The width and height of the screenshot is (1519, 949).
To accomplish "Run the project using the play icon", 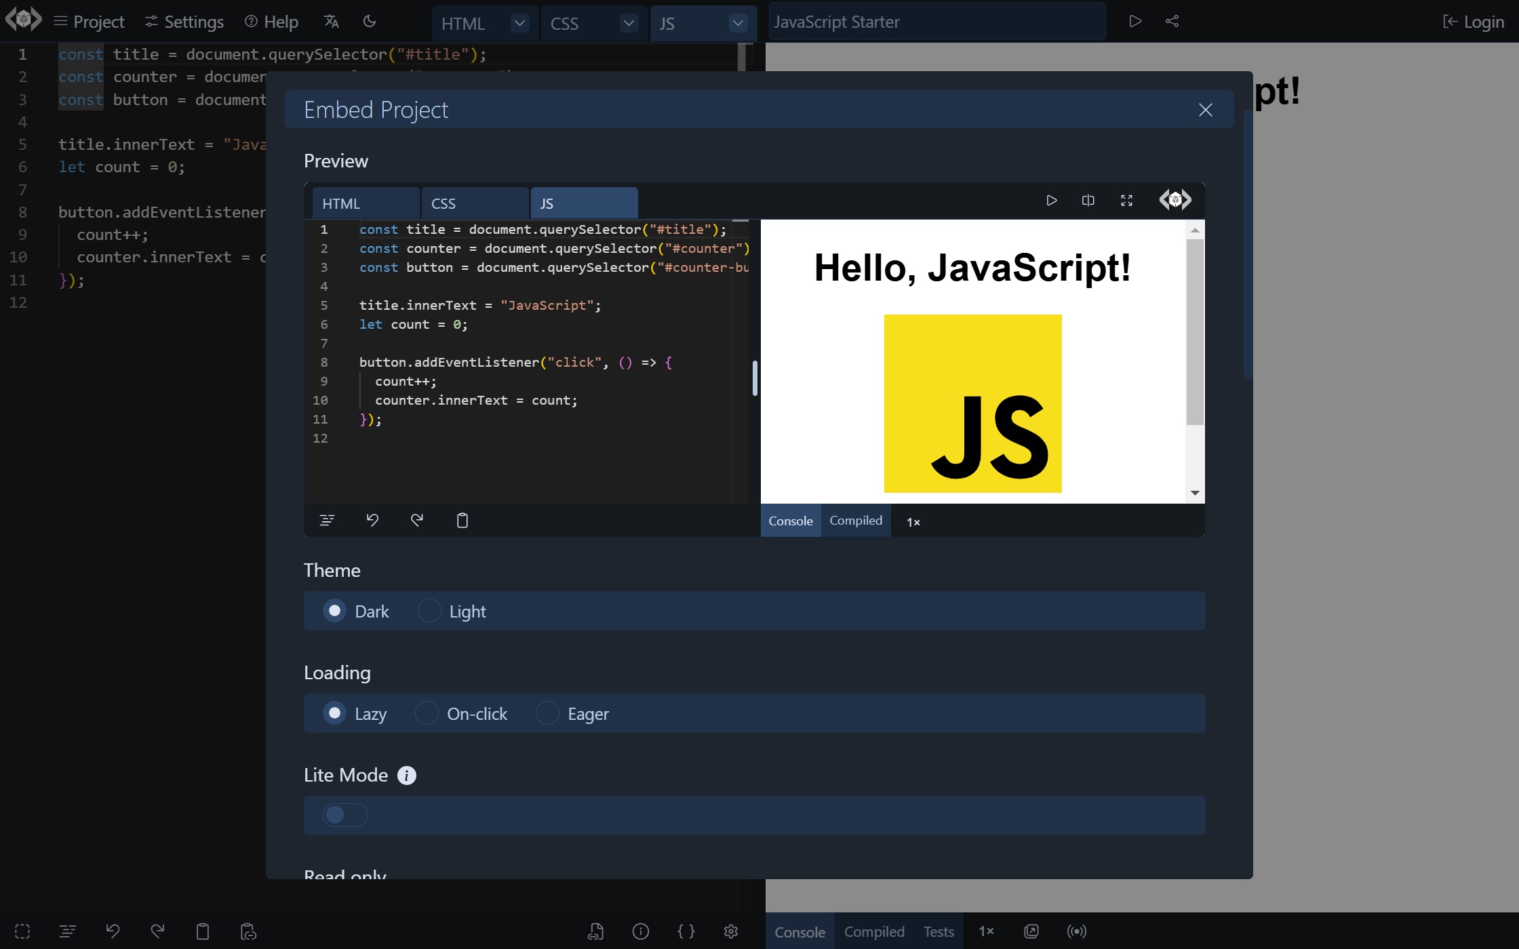I will pyautogui.click(x=1135, y=21).
